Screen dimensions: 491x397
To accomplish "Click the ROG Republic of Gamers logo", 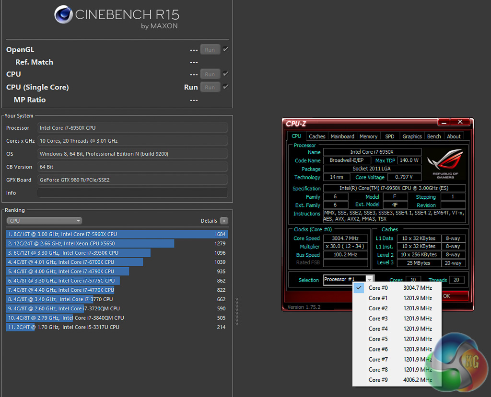I will pos(446,163).
